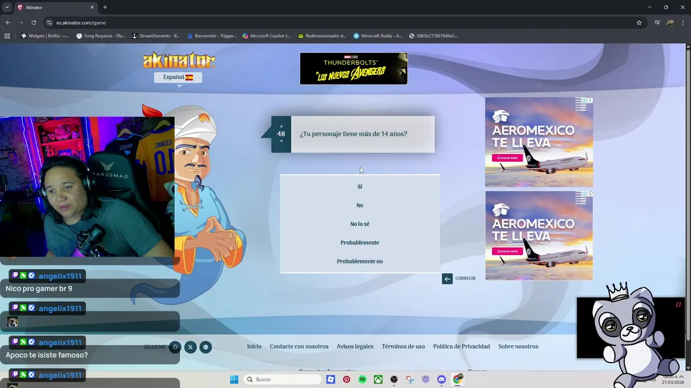The width and height of the screenshot is (691, 388).
Task: Choose the No lo sé answer
Action: click(360, 224)
